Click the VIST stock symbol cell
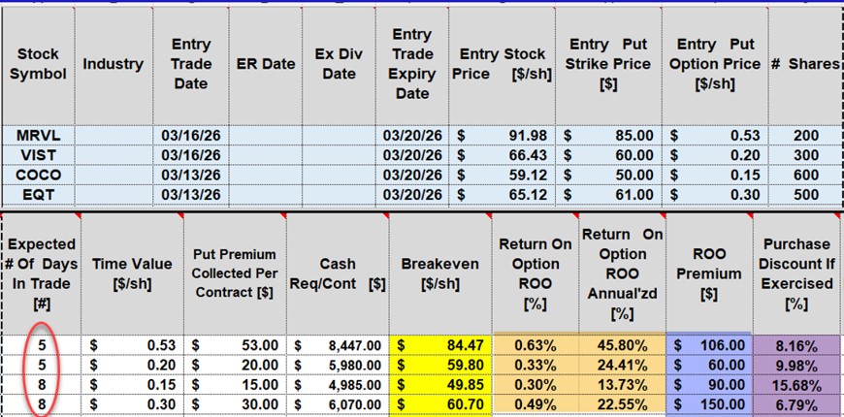844x417 pixels. 41,155
